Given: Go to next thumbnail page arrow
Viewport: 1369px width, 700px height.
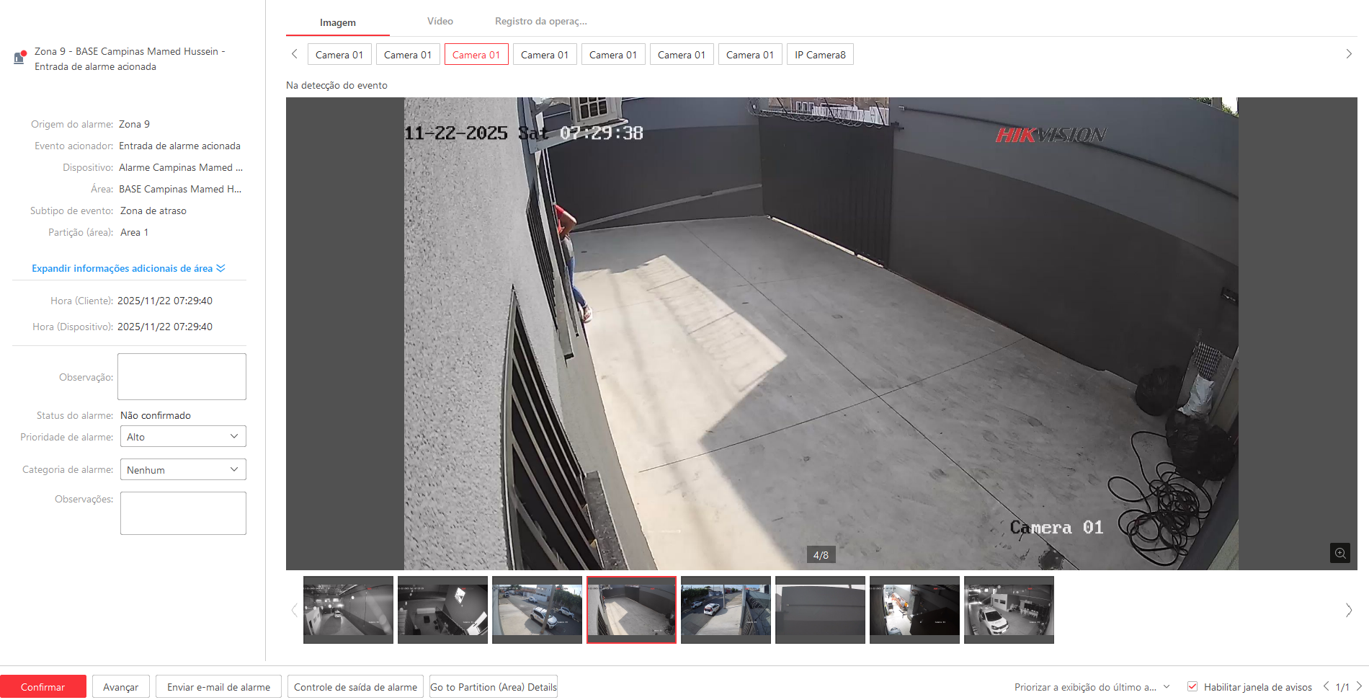Looking at the screenshot, I should point(1348,610).
